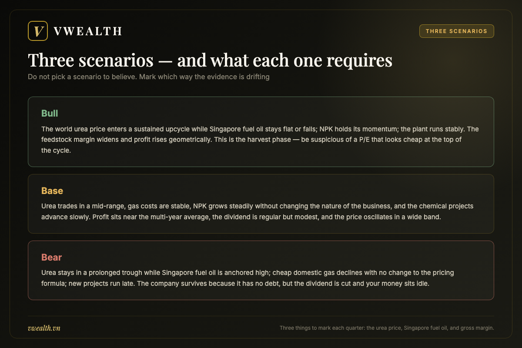
Task: Click the Bull scenario heading
Action: [x=50, y=113]
